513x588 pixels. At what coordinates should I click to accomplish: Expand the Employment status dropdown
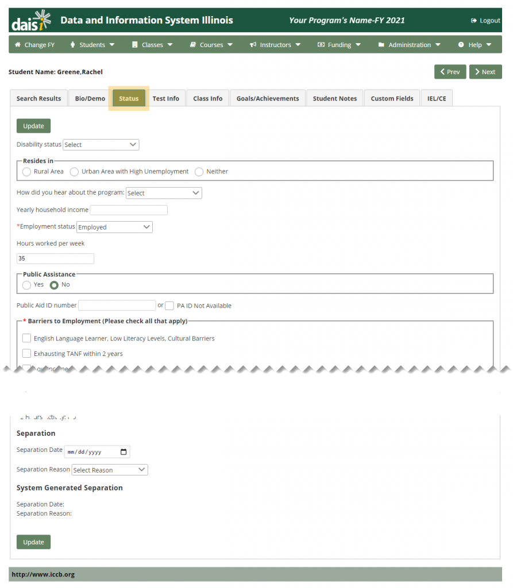coord(114,227)
